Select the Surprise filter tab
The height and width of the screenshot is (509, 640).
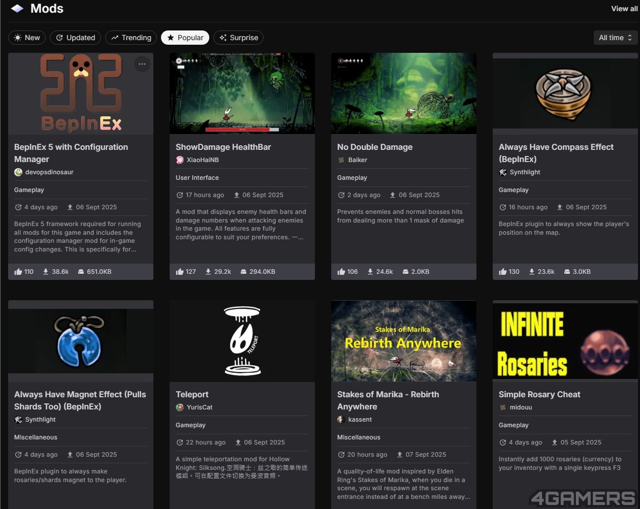[x=238, y=38]
